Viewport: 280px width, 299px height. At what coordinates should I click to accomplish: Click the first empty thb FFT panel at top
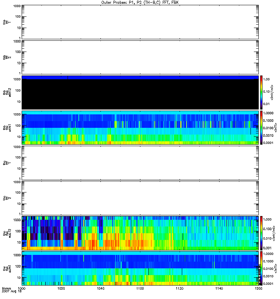point(140,22)
